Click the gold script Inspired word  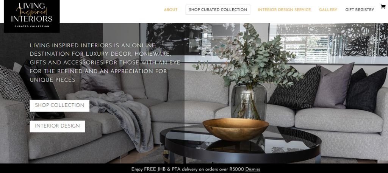32,12
